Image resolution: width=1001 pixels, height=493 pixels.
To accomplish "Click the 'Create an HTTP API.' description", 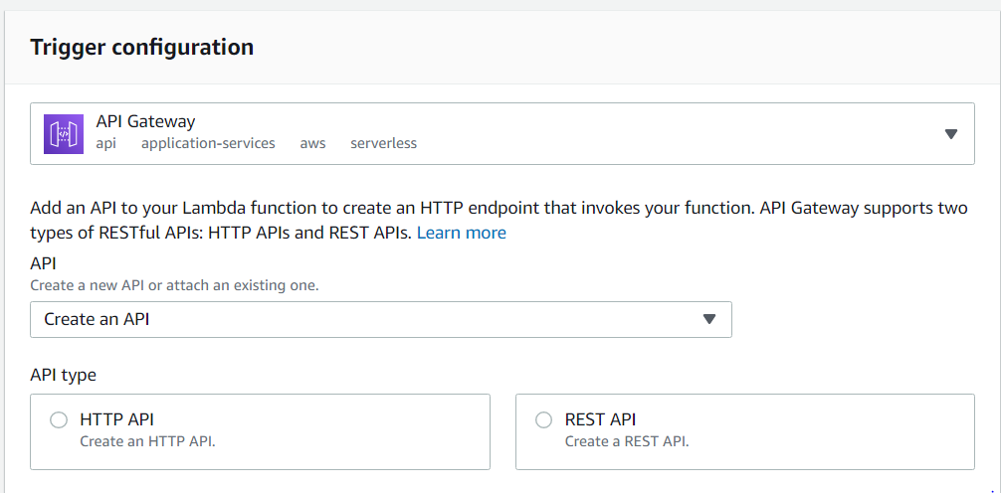I will click(x=147, y=440).
